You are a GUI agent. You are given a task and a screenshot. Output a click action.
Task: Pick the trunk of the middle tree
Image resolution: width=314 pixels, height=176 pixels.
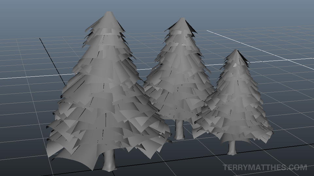(179, 130)
